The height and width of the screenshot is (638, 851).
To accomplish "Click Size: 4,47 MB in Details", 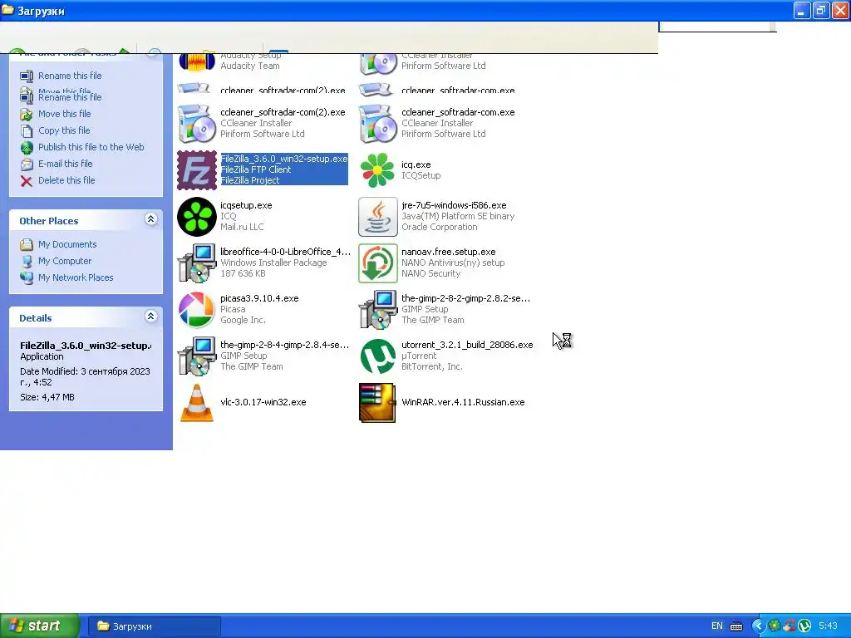I will click(x=47, y=397).
